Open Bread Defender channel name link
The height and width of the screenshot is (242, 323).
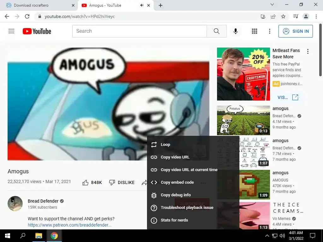(43, 201)
